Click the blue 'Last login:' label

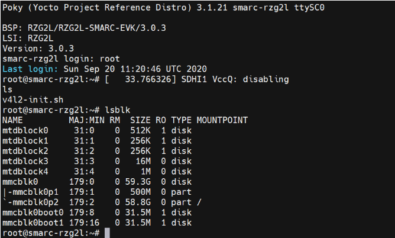(30, 69)
